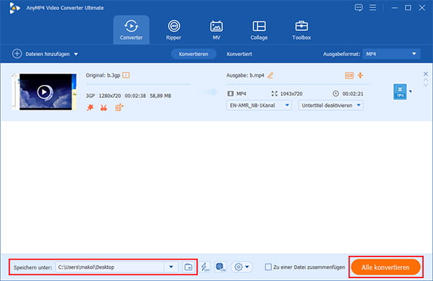The height and width of the screenshot is (281, 433).
Task: Toggle the lightning hardware acceleration icon
Action: coord(205,267)
